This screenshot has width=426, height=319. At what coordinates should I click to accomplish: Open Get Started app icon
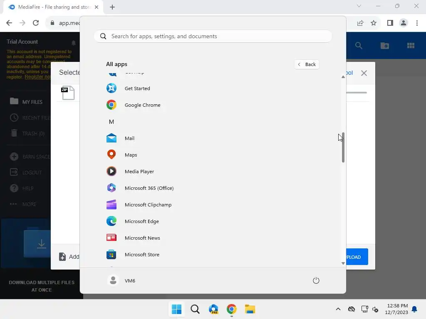(x=111, y=88)
